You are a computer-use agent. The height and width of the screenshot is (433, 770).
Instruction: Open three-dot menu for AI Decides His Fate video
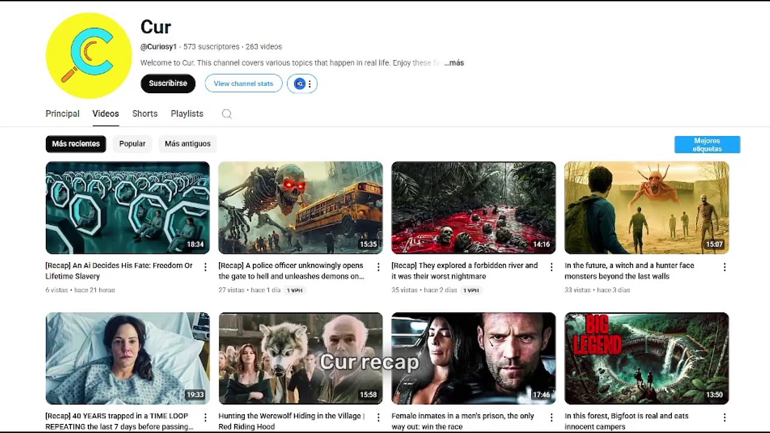(x=205, y=267)
